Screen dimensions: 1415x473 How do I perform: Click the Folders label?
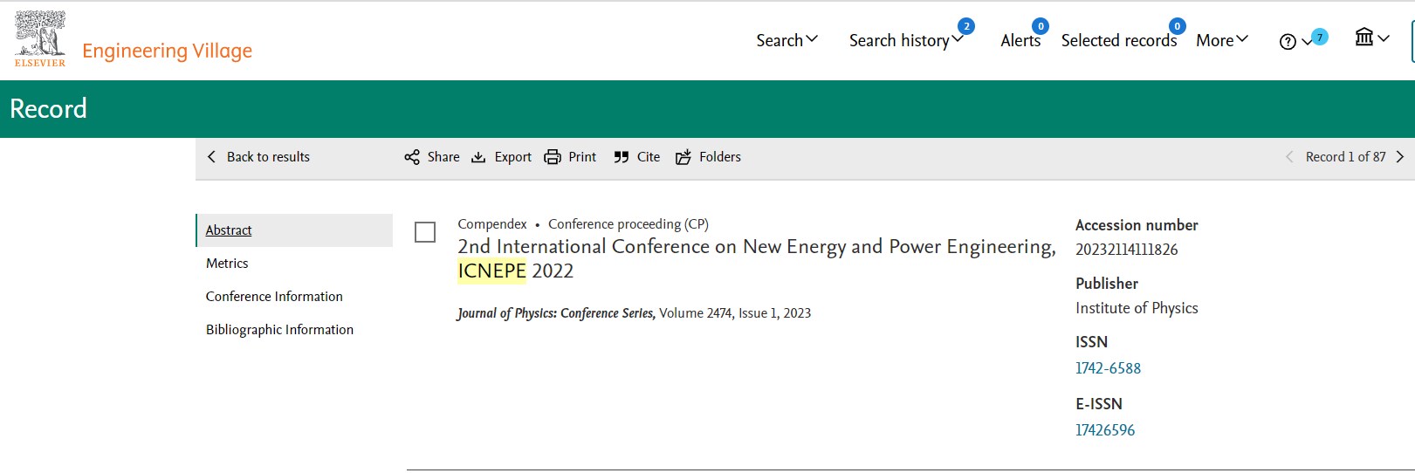[x=720, y=157]
